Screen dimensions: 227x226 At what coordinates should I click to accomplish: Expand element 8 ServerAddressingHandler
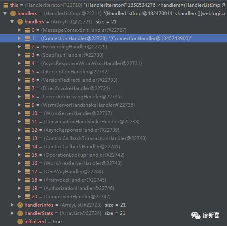(x=19, y=96)
